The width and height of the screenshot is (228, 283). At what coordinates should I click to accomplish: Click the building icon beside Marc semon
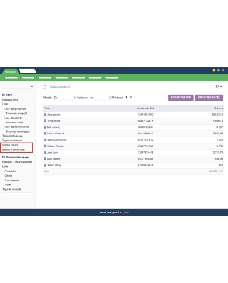pyautogui.click(x=45, y=115)
